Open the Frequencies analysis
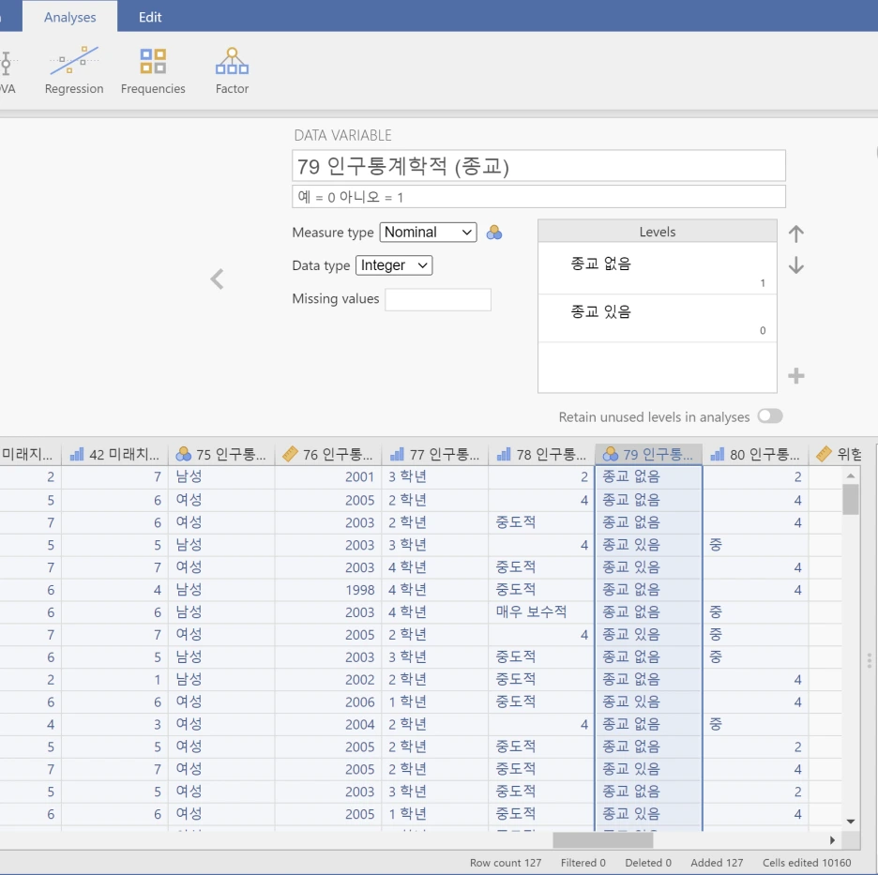Viewport: 878px width, 875px height. tap(153, 68)
